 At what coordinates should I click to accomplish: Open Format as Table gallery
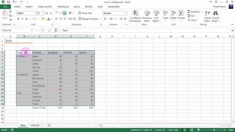pos(147,16)
